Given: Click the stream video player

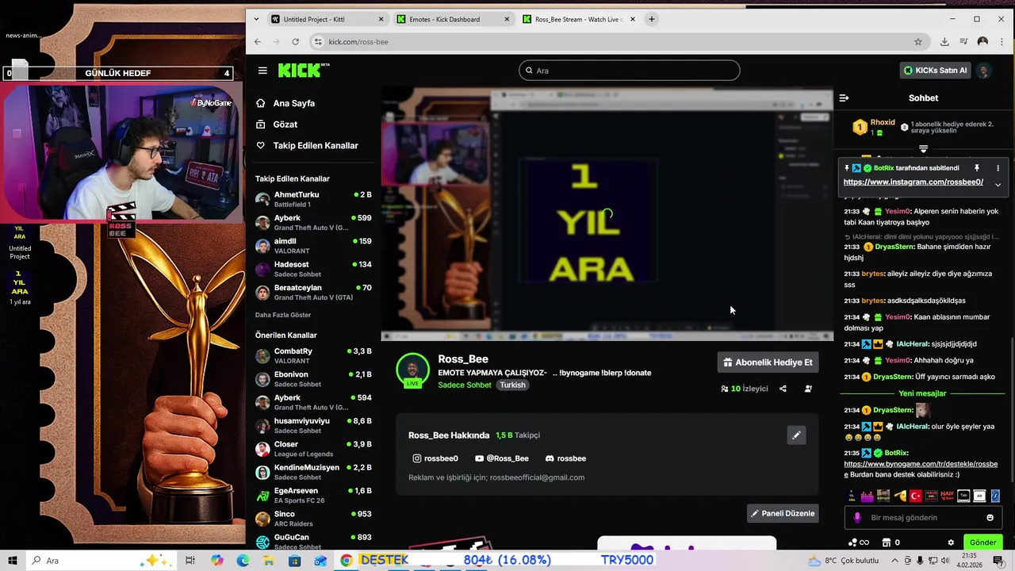Looking at the screenshot, I should (x=607, y=214).
